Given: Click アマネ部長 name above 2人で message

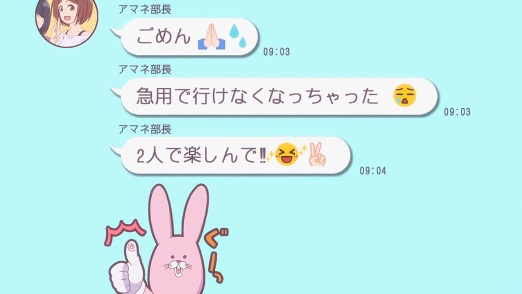Looking at the screenshot, I should click(x=145, y=129).
